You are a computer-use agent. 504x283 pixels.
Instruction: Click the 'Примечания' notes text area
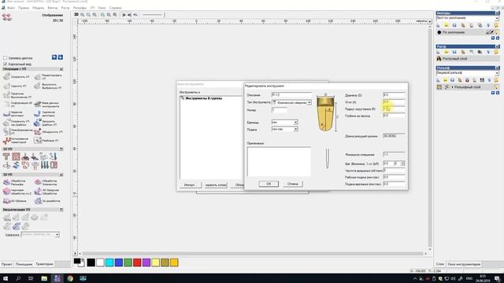[279, 161]
